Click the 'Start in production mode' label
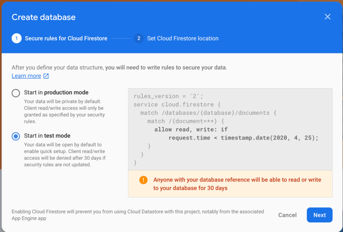 pyautogui.click(x=56, y=92)
